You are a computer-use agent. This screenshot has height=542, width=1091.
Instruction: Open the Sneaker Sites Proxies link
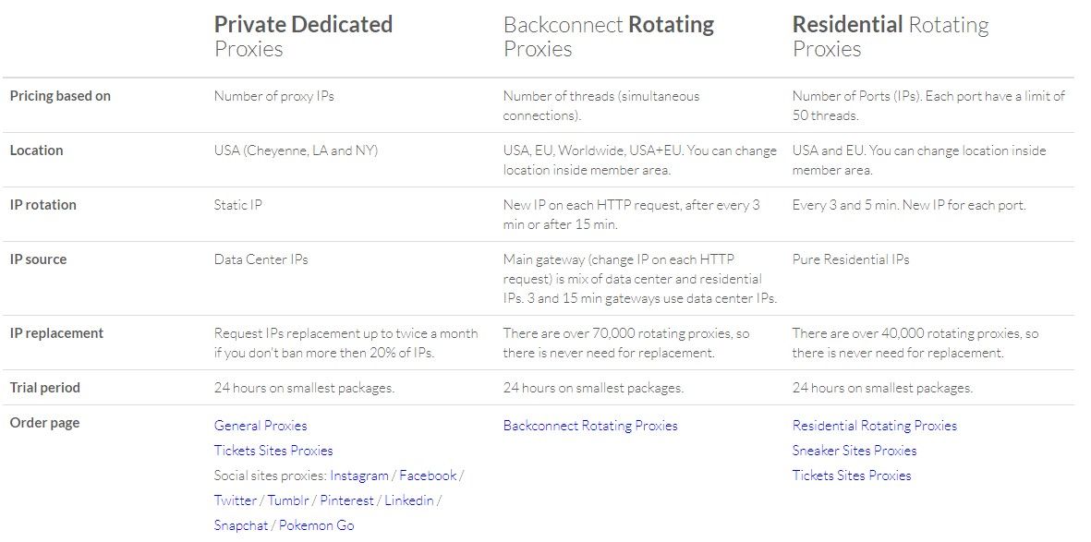[x=855, y=451]
